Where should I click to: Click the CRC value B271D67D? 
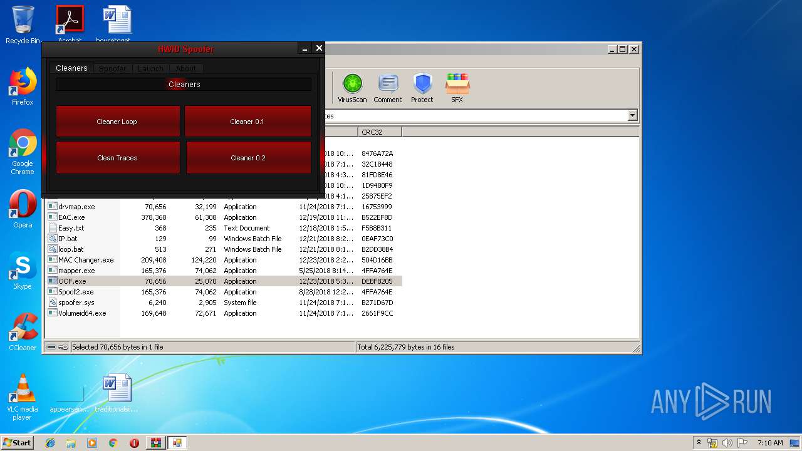click(377, 303)
